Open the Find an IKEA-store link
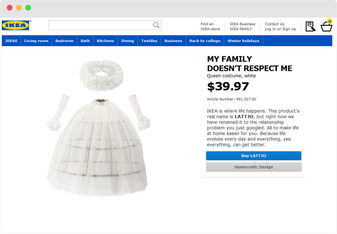 point(210,26)
